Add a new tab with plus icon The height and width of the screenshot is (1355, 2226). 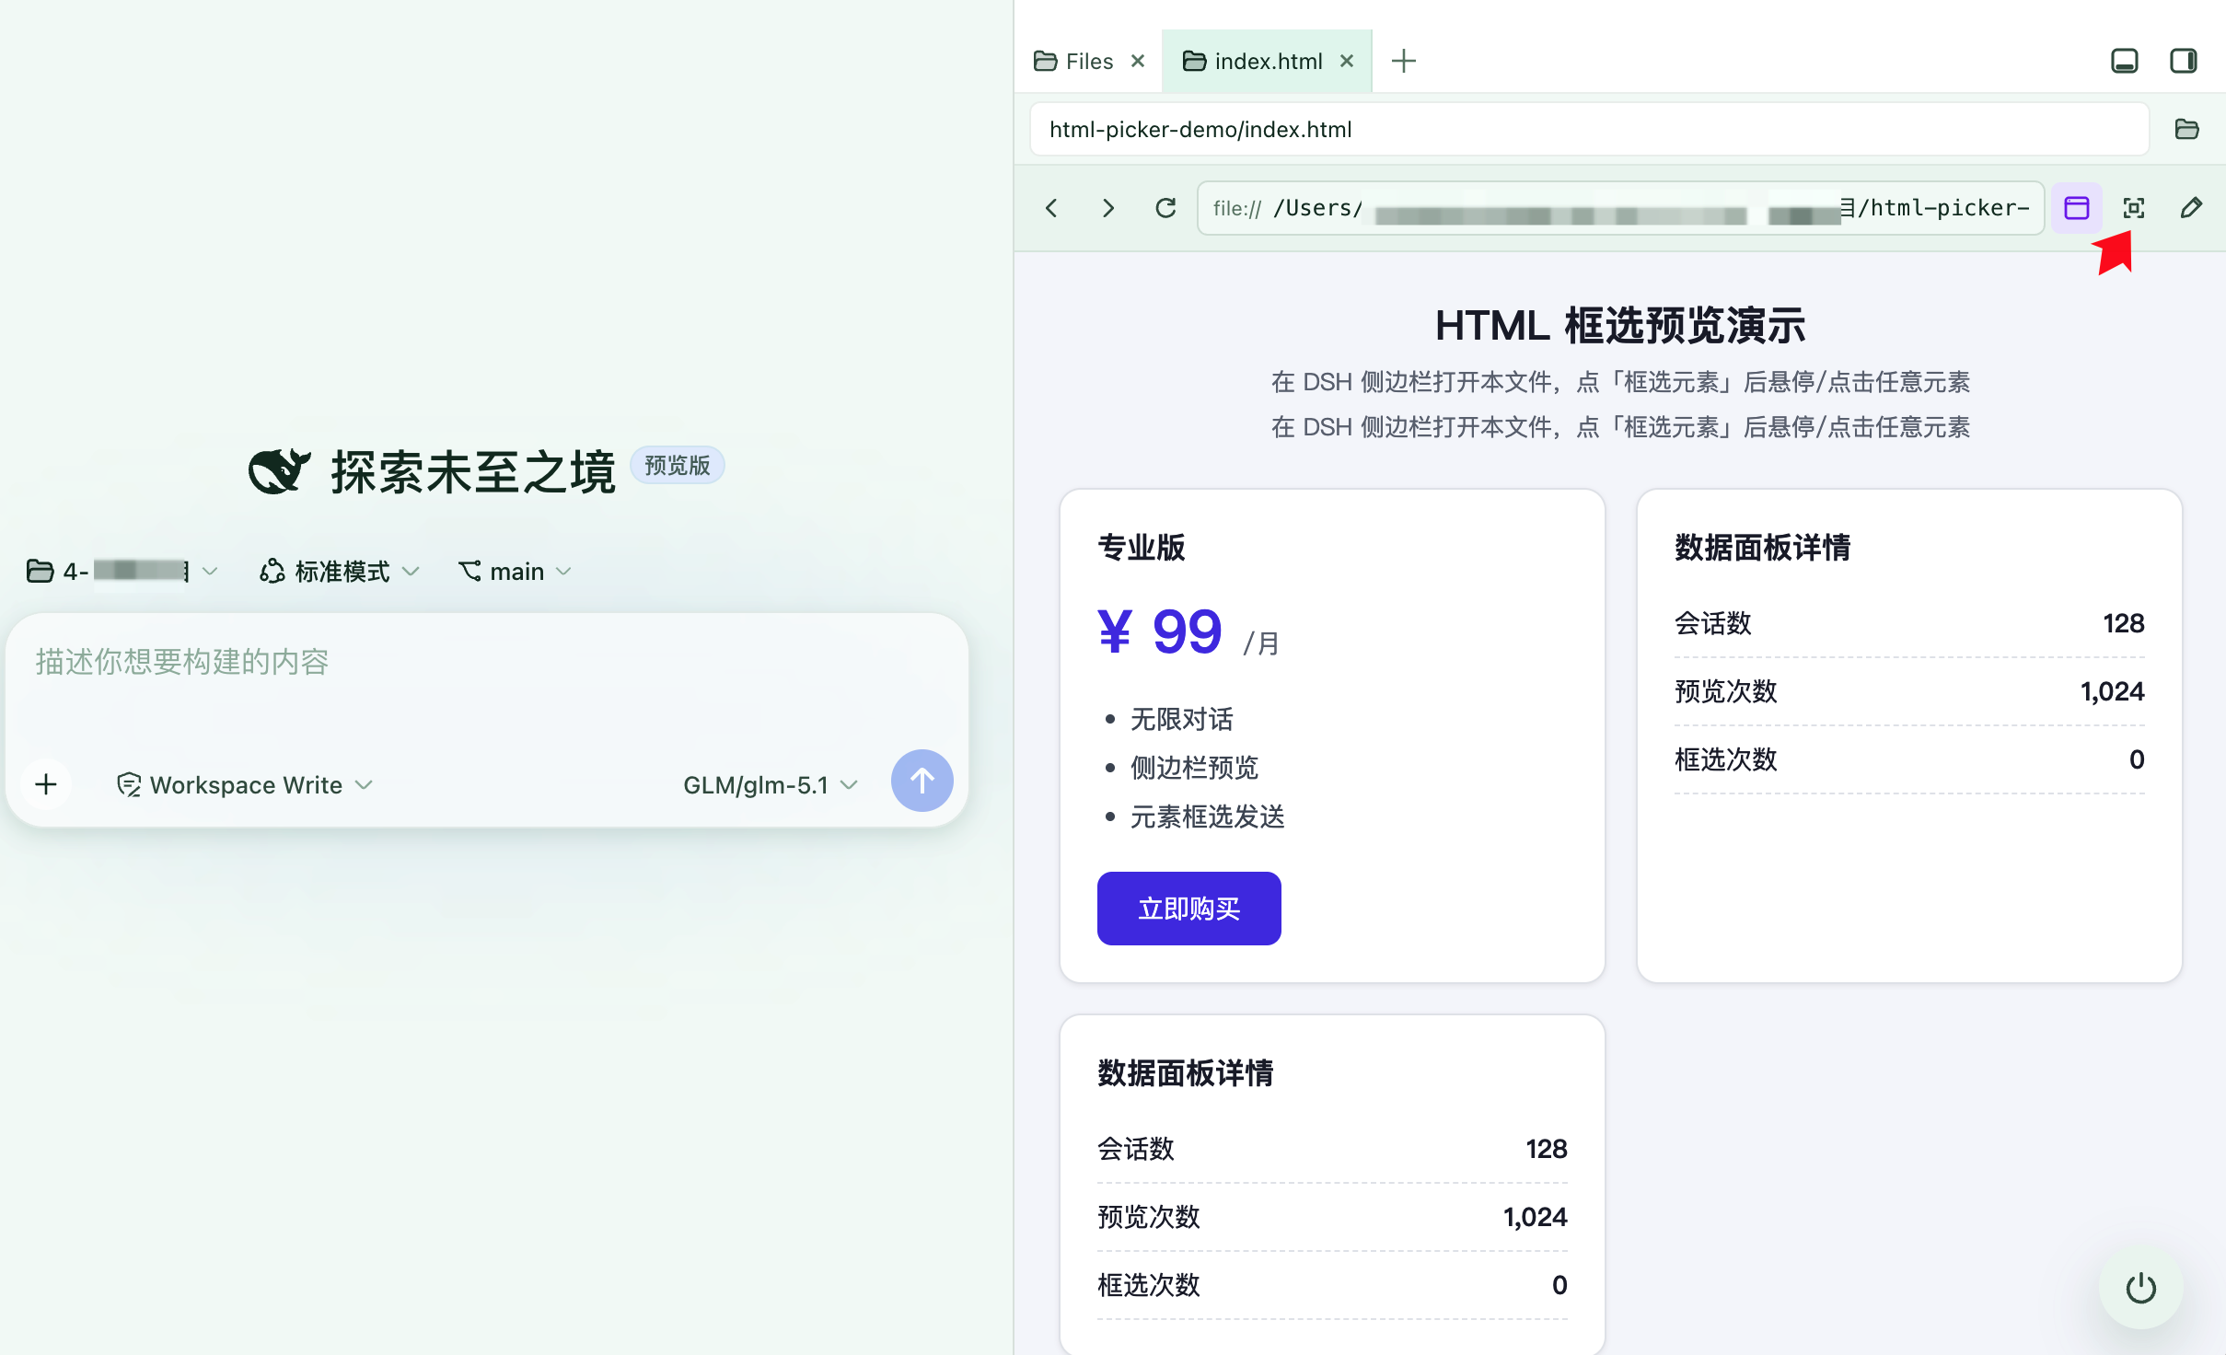[x=1404, y=61]
